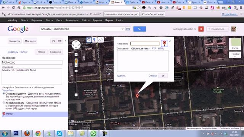Confirm placemark with OK button
The width and height of the screenshot is (244, 137).
coord(163,76)
